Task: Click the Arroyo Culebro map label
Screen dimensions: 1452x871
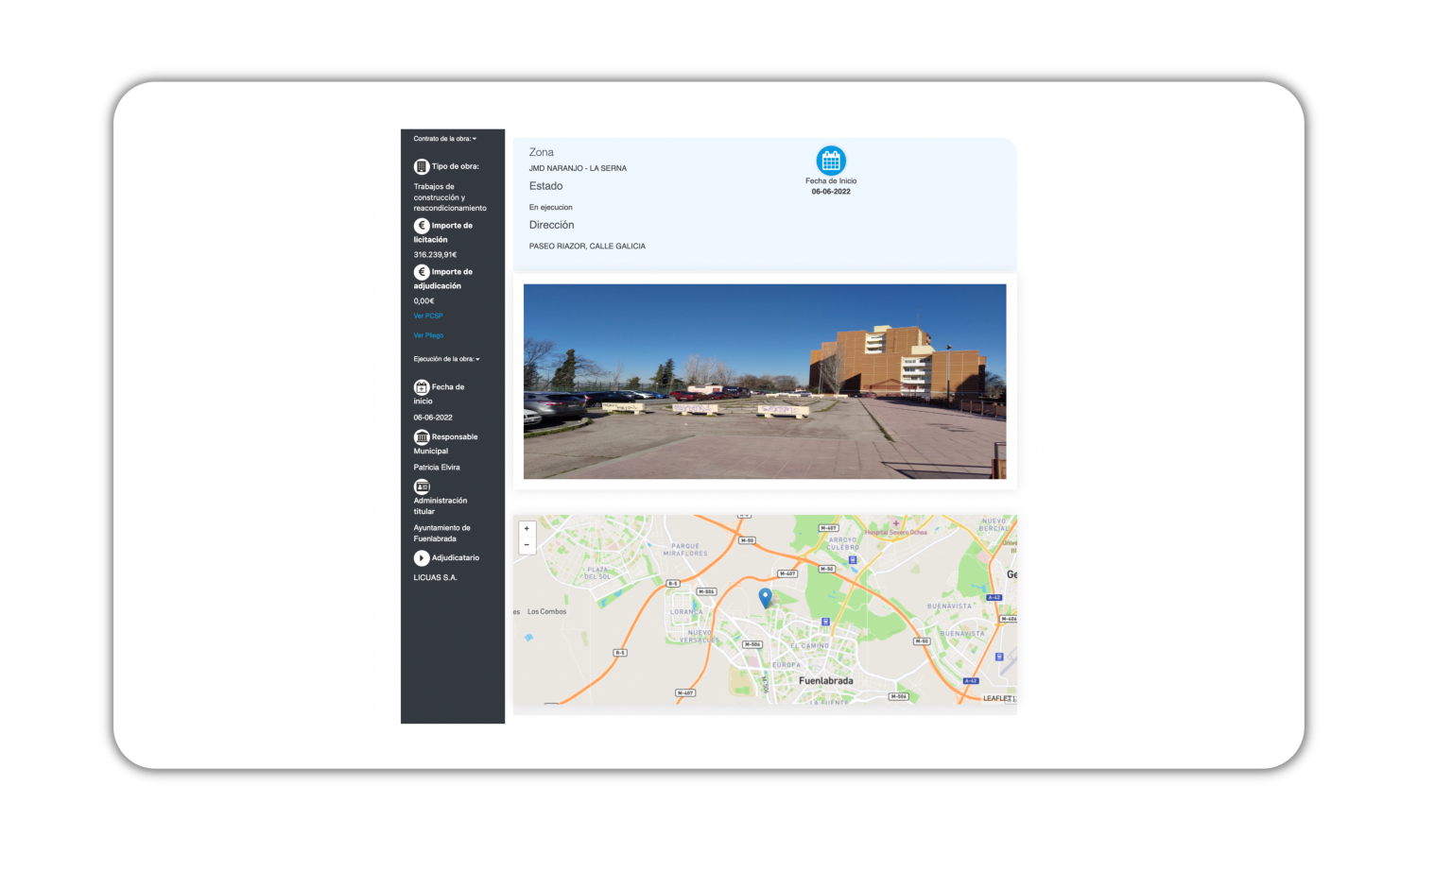Action: [843, 543]
